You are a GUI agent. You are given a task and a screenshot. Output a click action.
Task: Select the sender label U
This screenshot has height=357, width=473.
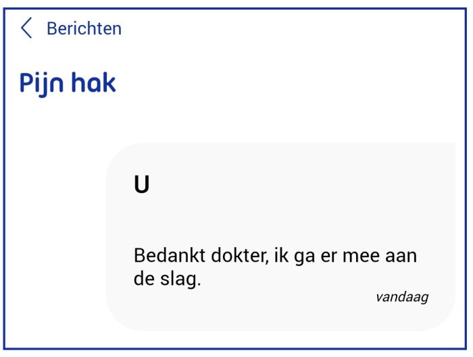coord(141,185)
